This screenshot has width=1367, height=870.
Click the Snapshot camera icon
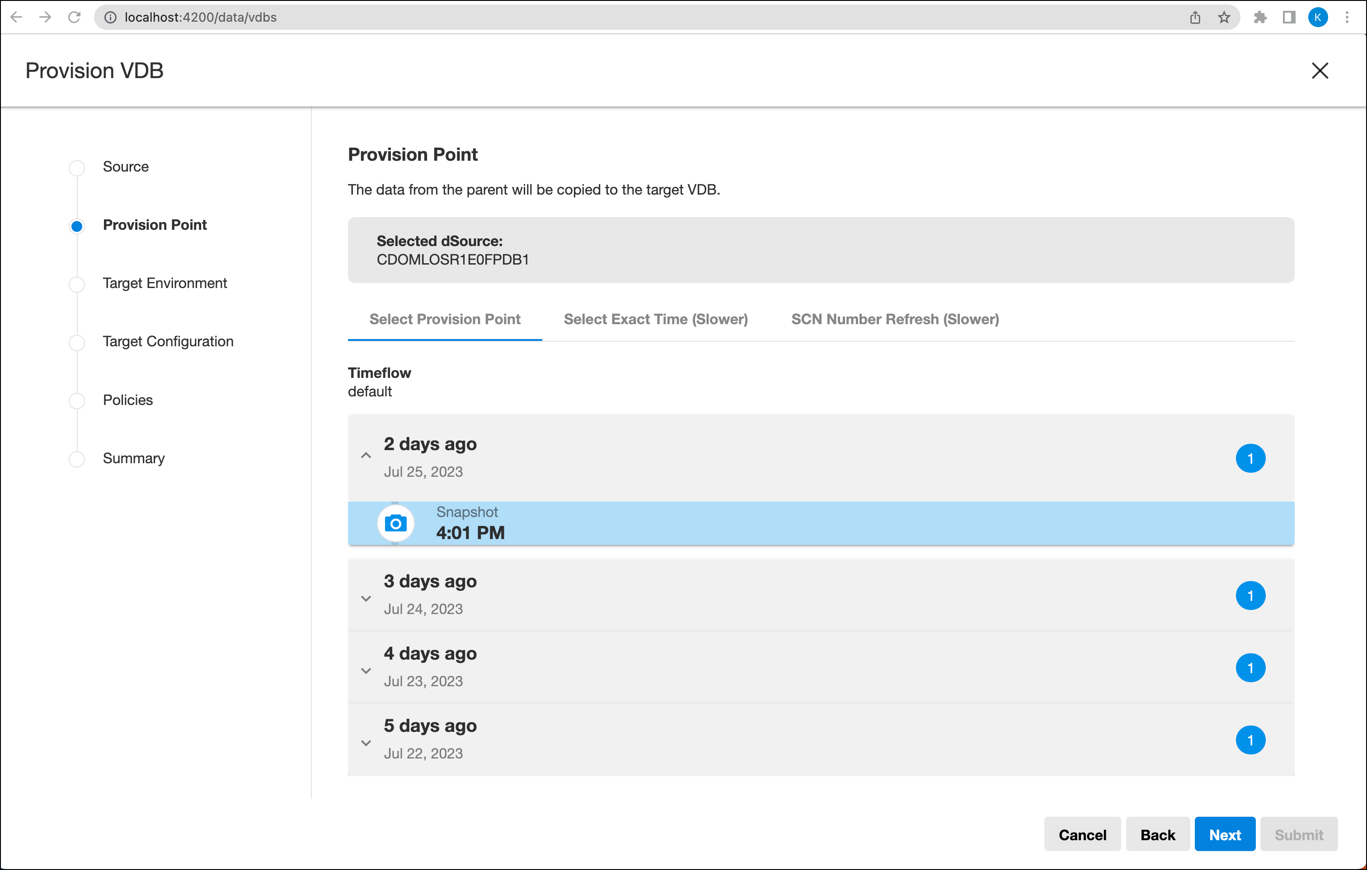pyautogui.click(x=396, y=522)
